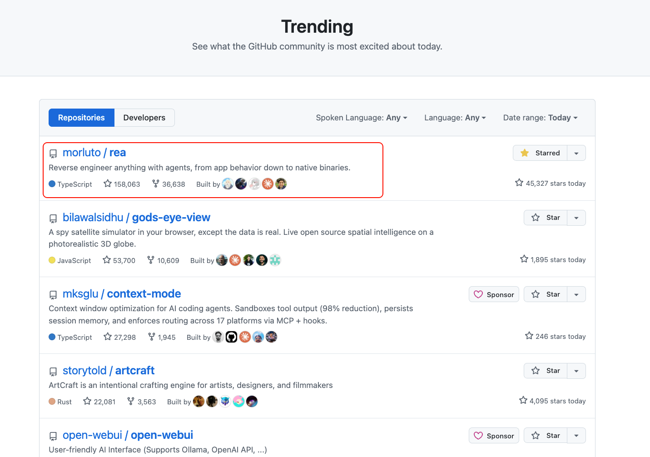Sponsor the mksglu context-mode project
Screen dimensions: 650x457
(494, 294)
